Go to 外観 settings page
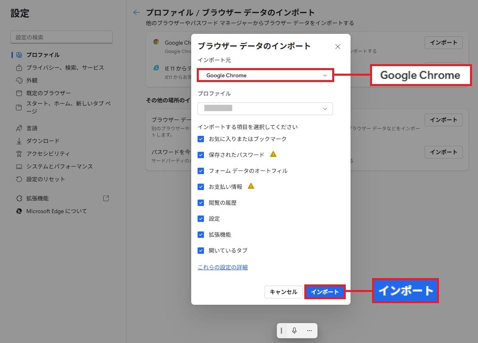Viewport: 478px width, 343px height. coord(32,80)
